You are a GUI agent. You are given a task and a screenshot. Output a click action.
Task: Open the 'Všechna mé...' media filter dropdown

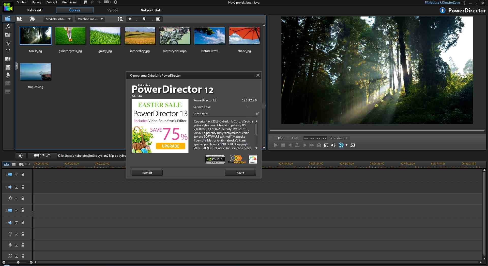click(x=90, y=19)
